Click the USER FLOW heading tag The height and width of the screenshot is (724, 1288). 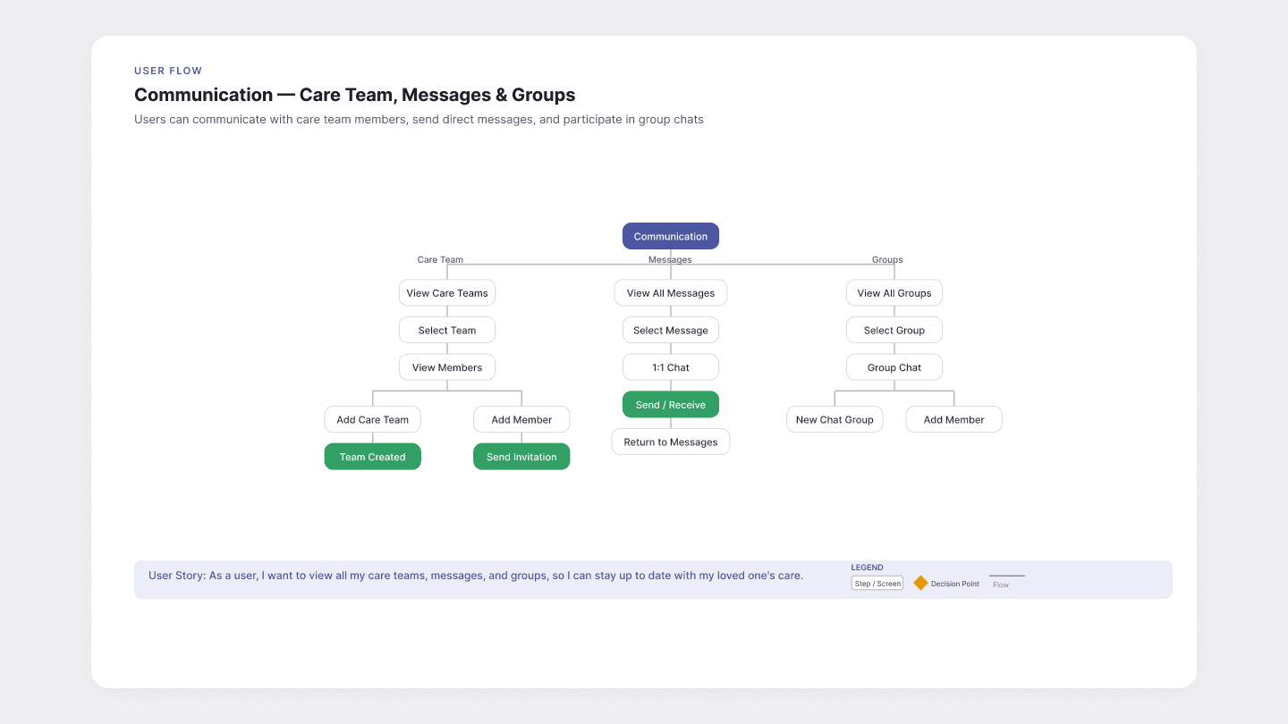[x=168, y=71]
